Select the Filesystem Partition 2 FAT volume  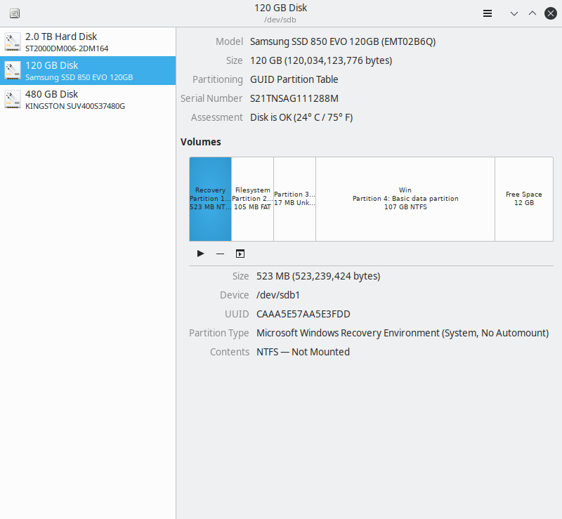pos(252,199)
